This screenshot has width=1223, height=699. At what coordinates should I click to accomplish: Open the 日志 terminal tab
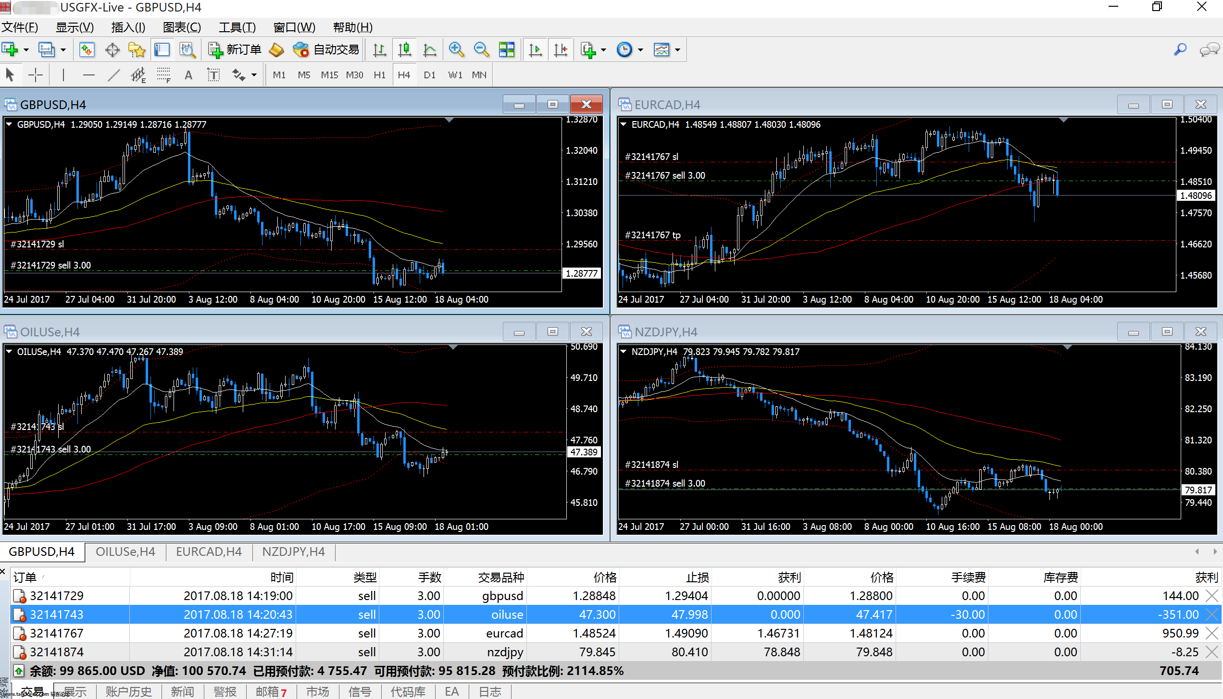click(x=490, y=692)
